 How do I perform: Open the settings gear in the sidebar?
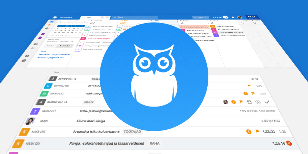(27, 56)
